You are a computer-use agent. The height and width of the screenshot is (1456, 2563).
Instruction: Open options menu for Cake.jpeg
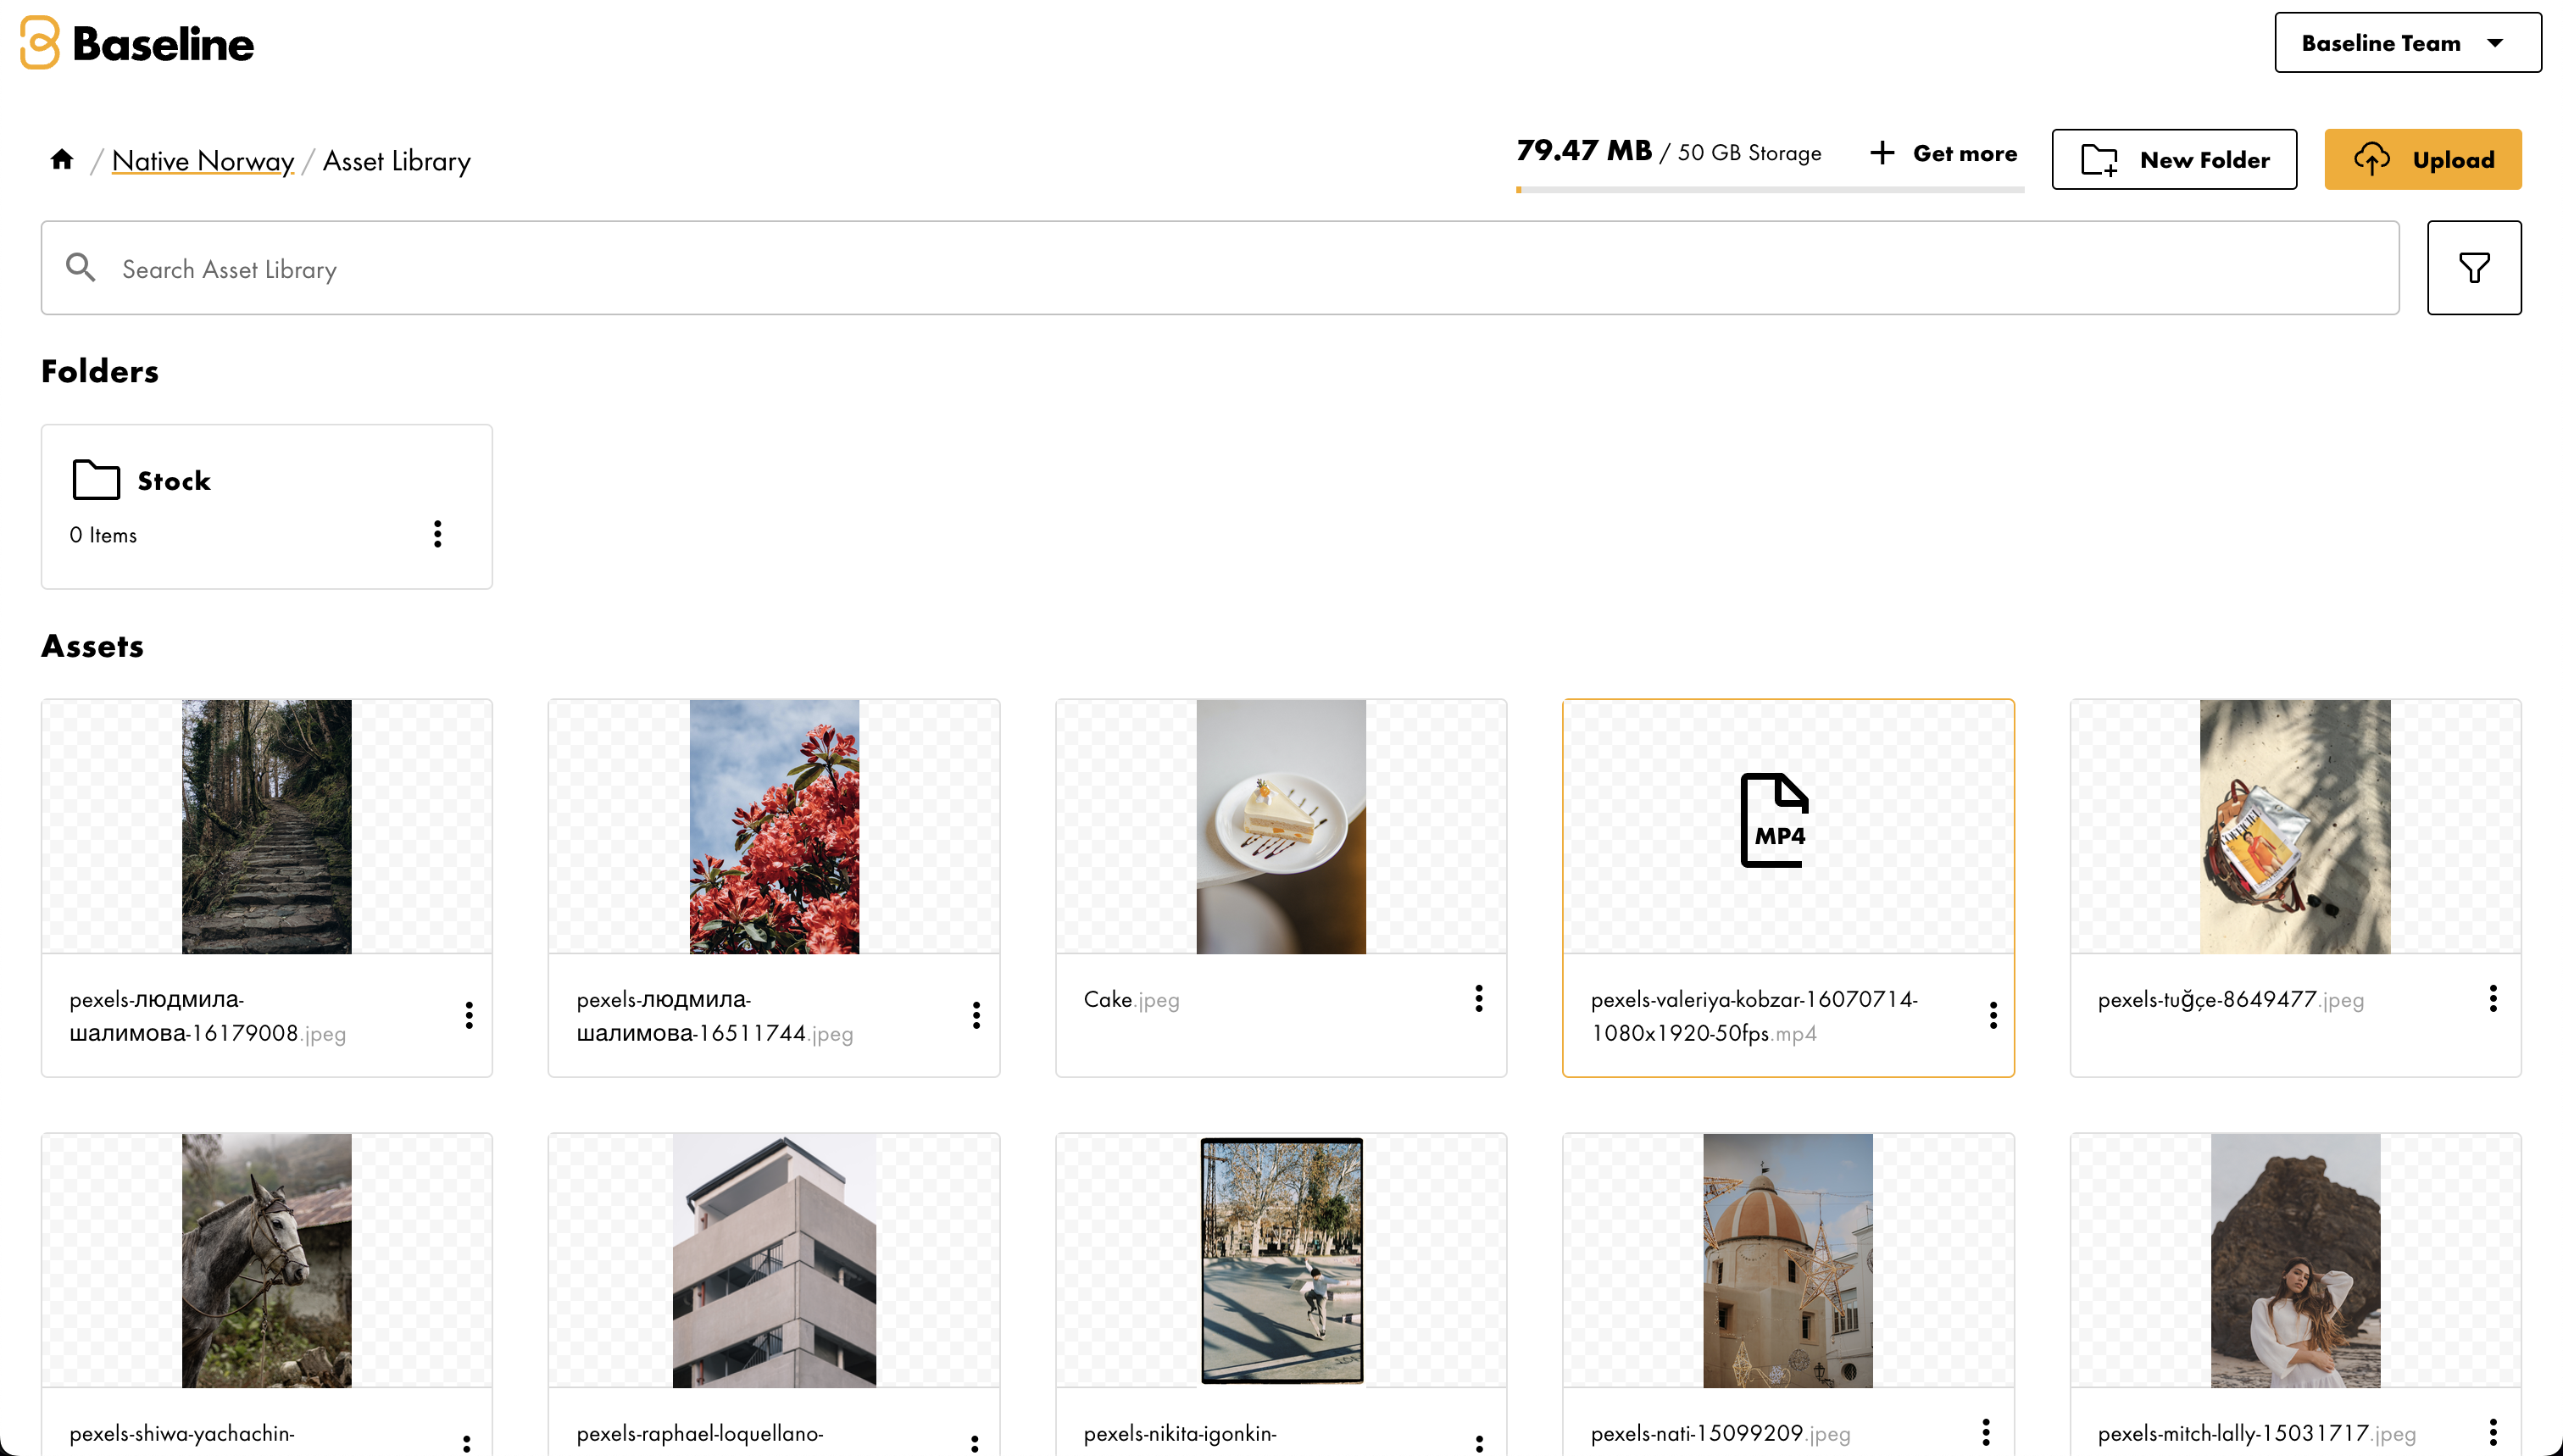pos(1479,998)
